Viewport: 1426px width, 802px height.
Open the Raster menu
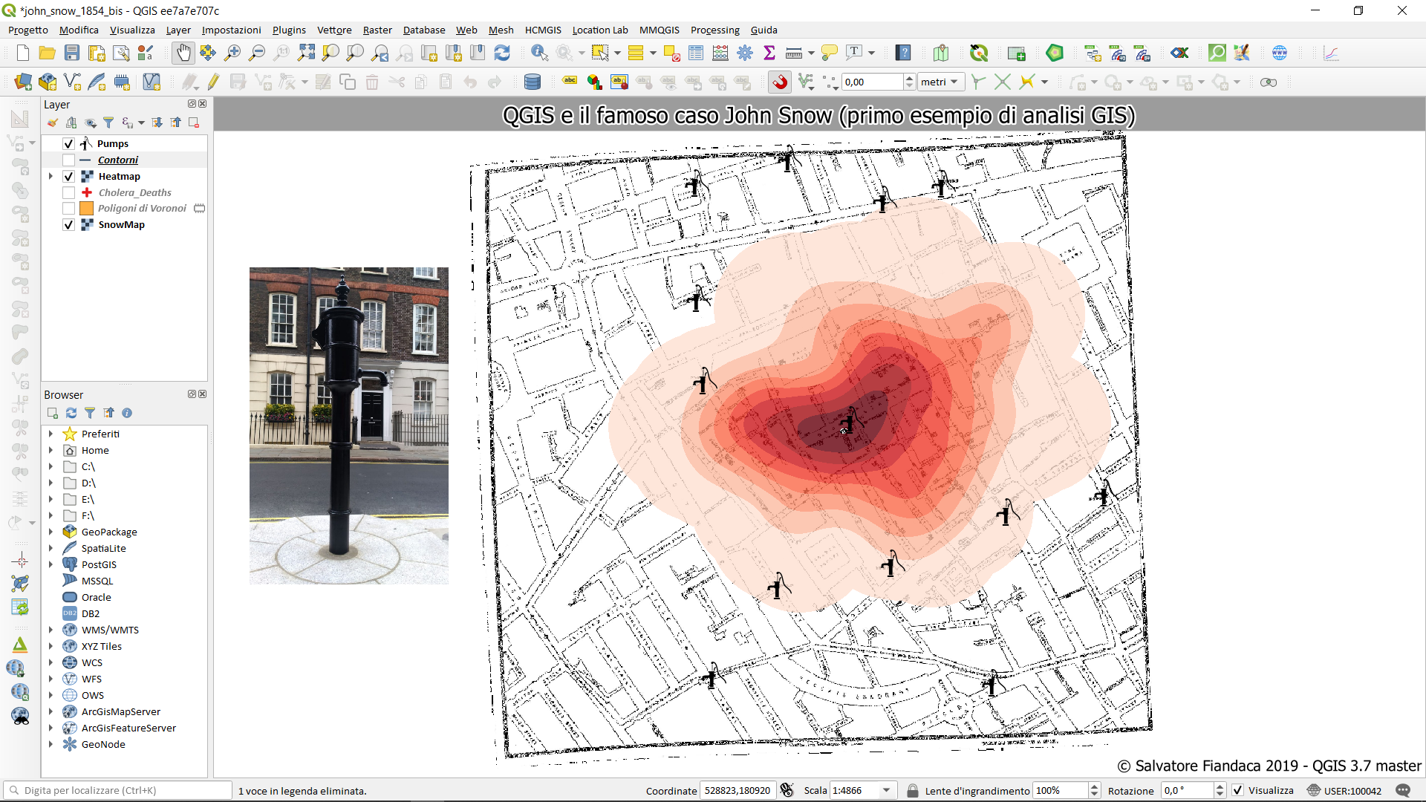tap(377, 30)
